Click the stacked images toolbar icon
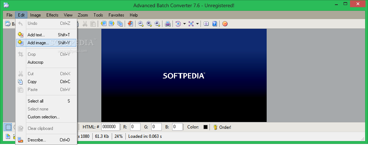368x145 pixels. (120, 23)
